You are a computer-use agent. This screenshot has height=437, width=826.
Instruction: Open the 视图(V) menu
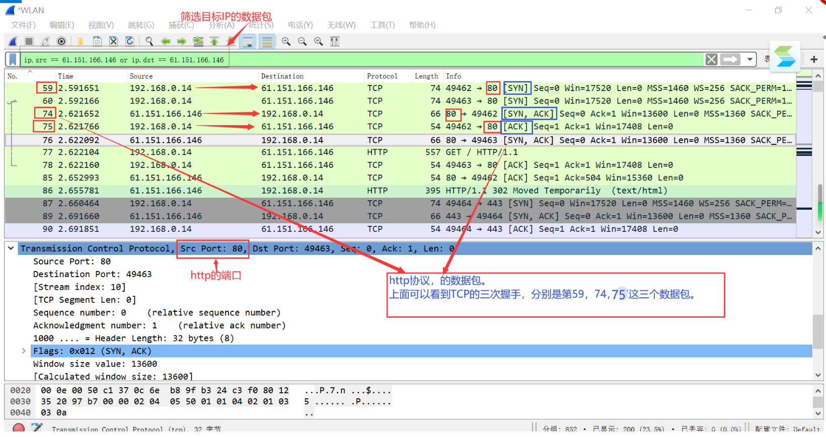click(101, 25)
